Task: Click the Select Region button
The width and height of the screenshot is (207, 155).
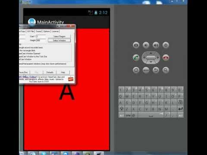Action: point(59,36)
